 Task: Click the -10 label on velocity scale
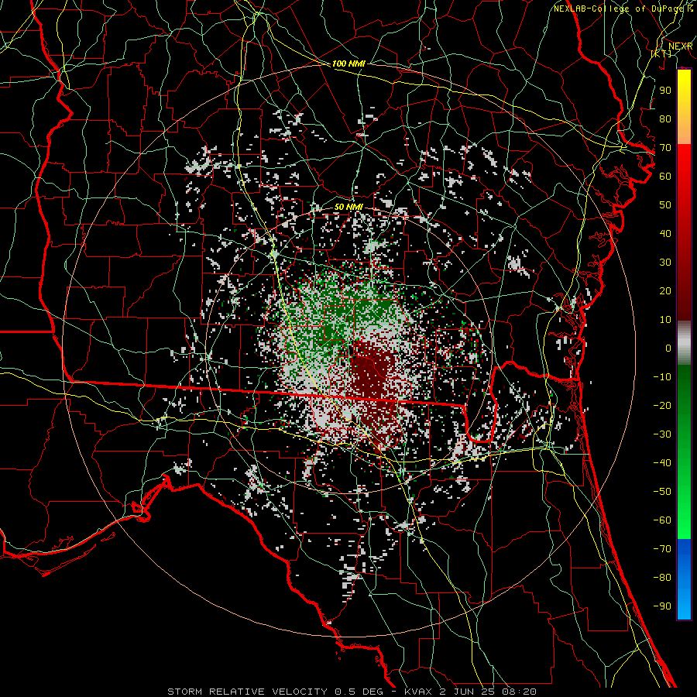coord(662,377)
